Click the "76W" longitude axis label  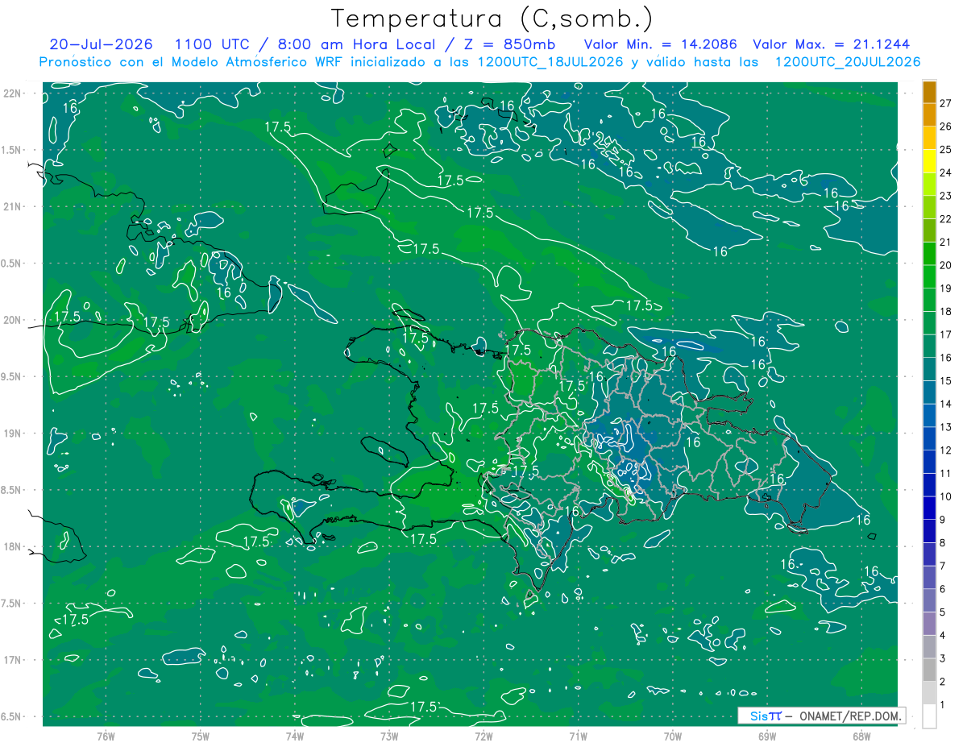(106, 736)
